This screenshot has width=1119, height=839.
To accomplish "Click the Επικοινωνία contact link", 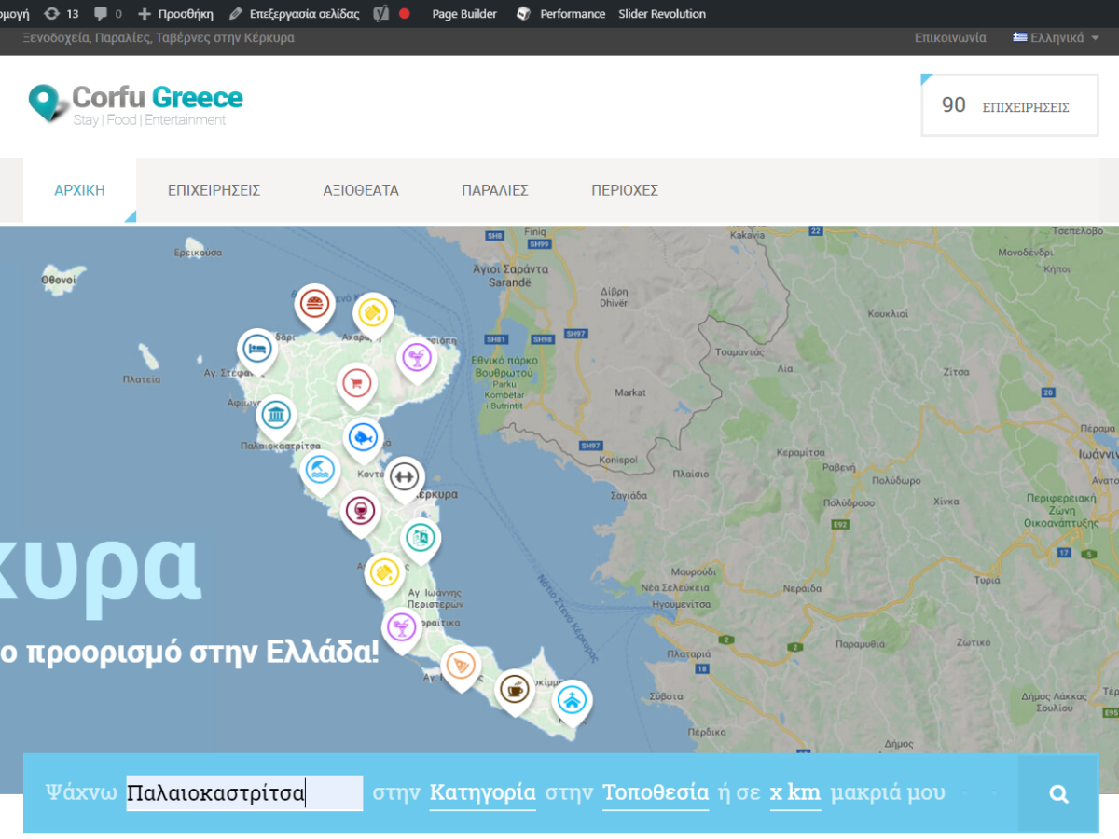I will pyautogui.click(x=950, y=38).
